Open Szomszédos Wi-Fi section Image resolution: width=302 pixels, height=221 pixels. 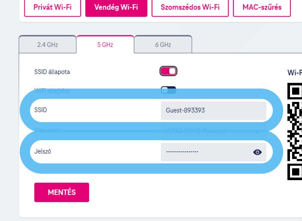190,7
